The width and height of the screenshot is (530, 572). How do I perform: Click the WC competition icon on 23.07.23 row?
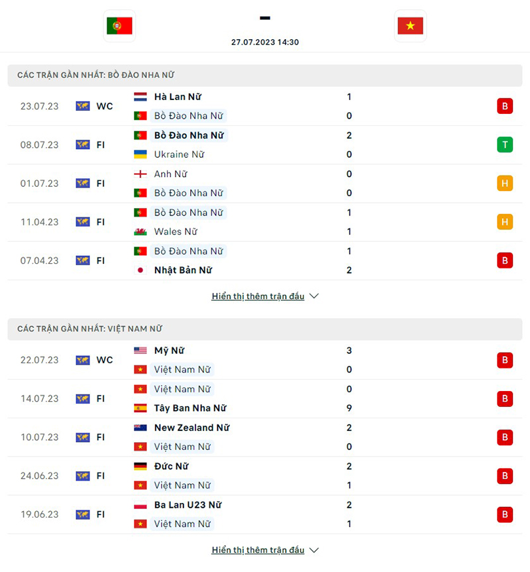pyautogui.click(x=83, y=106)
